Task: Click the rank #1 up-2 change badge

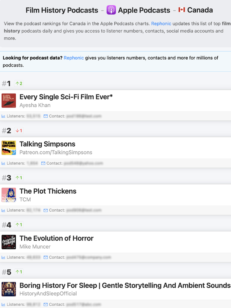Action: [x=19, y=84]
